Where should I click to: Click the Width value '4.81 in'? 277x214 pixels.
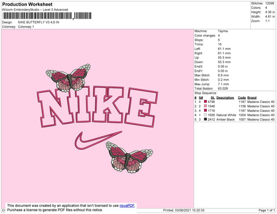(270, 17)
